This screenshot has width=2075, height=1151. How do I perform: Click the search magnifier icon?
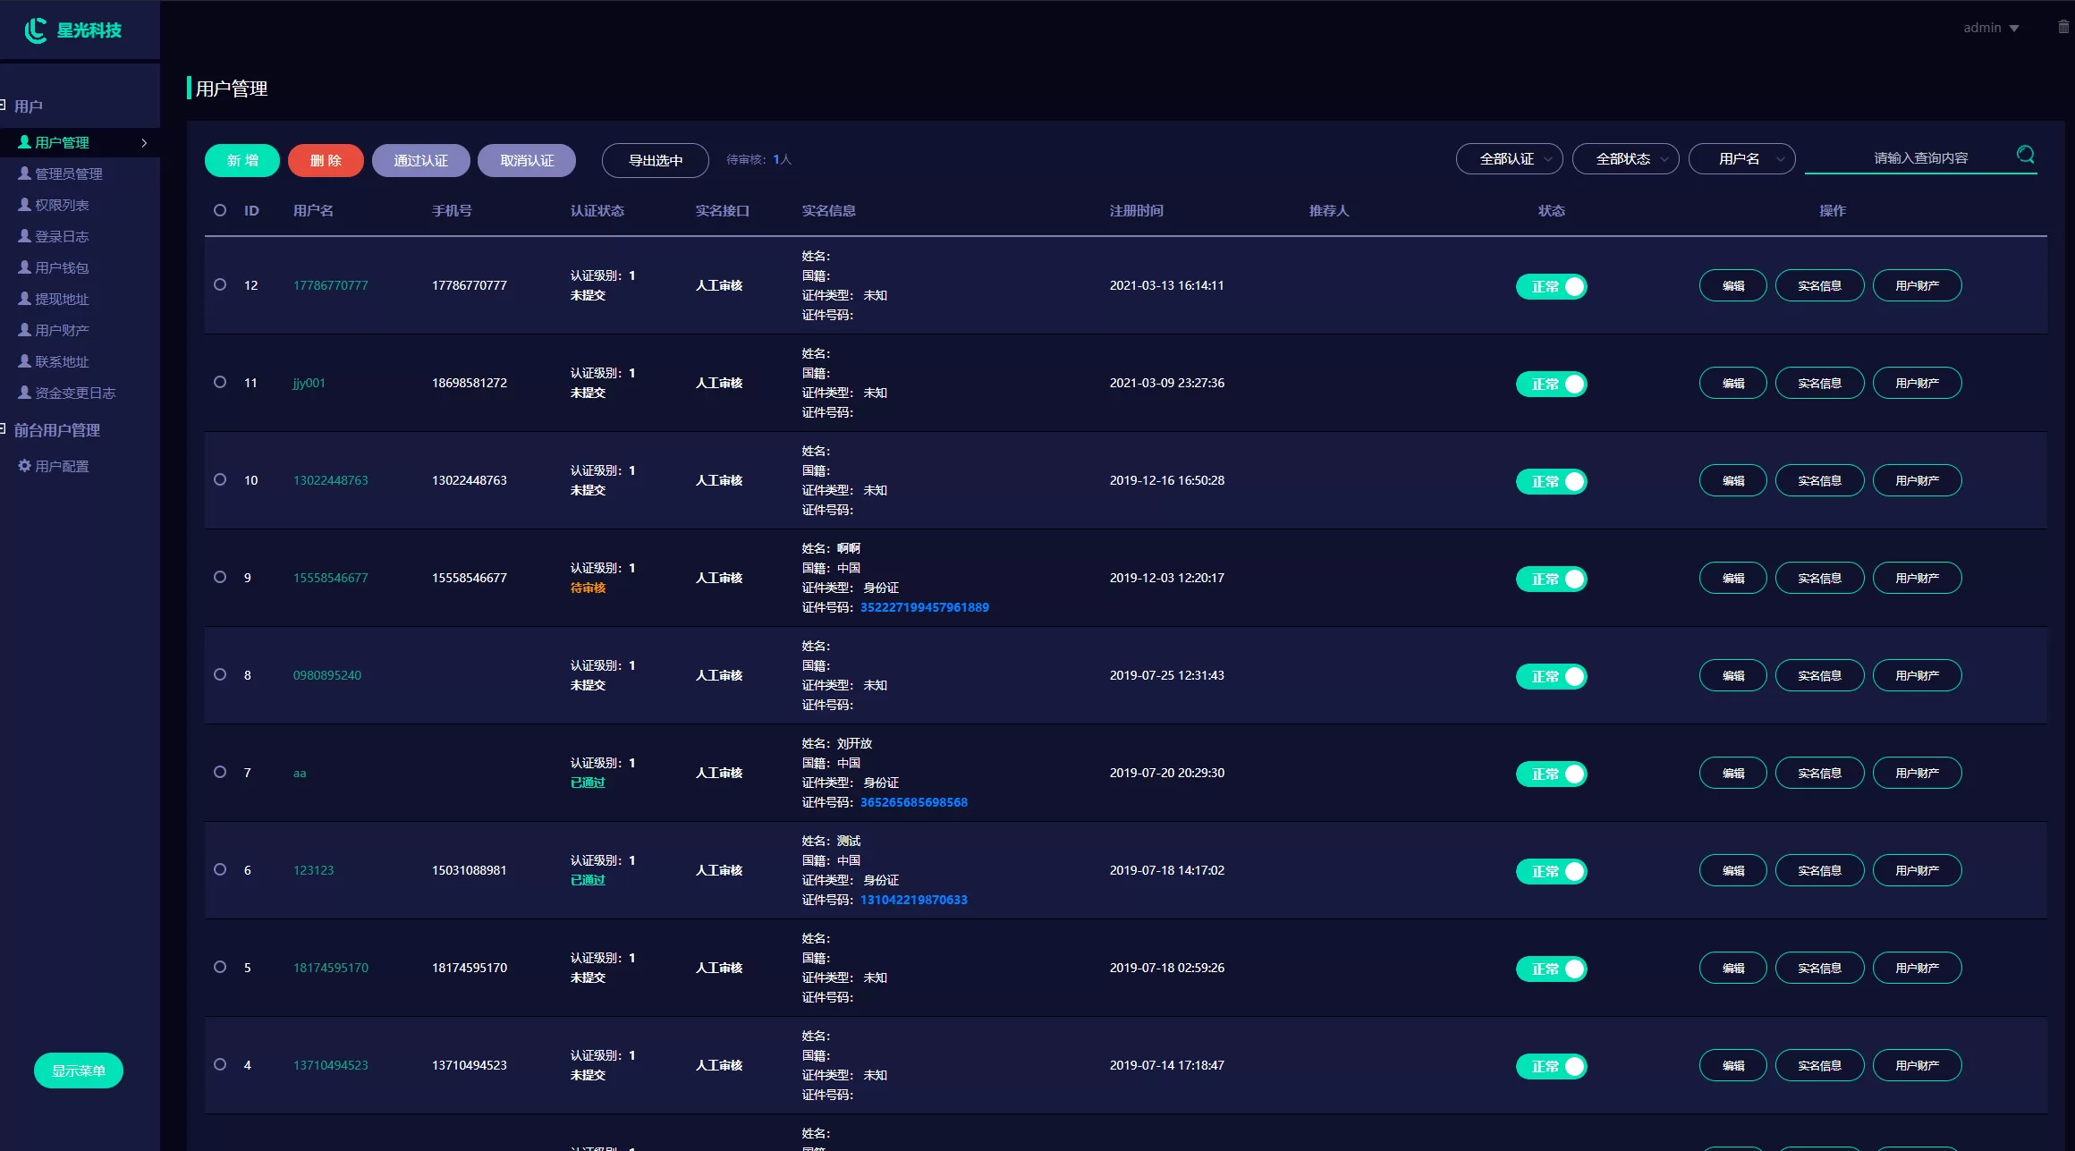2025,155
